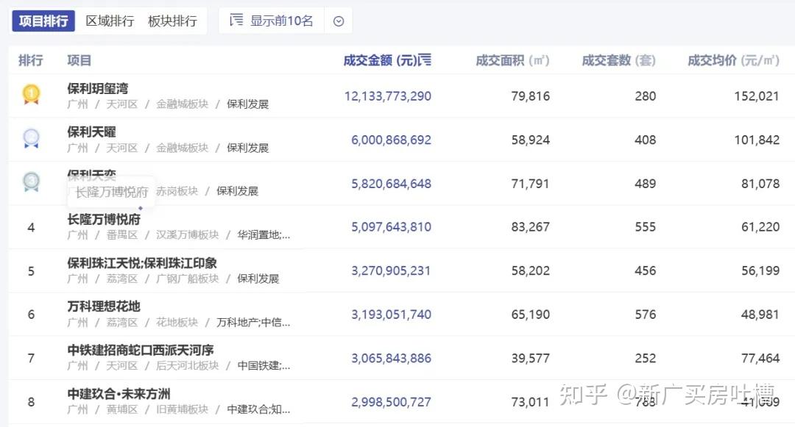
Task: Open project 长隆万博悦府 in row 4
Action: 104,220
